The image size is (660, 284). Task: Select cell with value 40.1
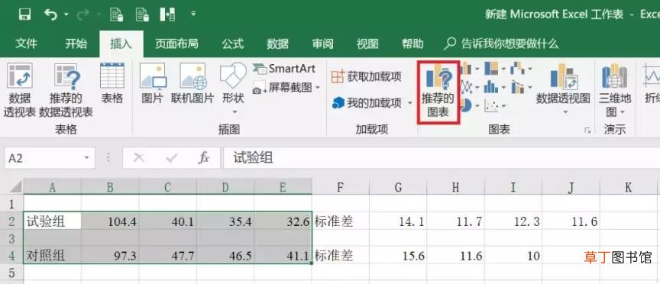[x=167, y=221]
